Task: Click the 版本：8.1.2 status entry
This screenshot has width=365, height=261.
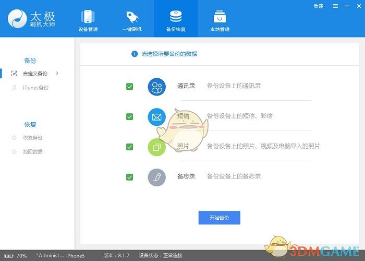Action: point(116,256)
